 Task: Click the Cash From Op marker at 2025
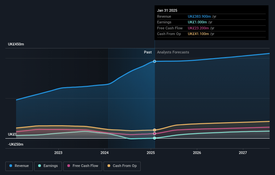(154, 130)
